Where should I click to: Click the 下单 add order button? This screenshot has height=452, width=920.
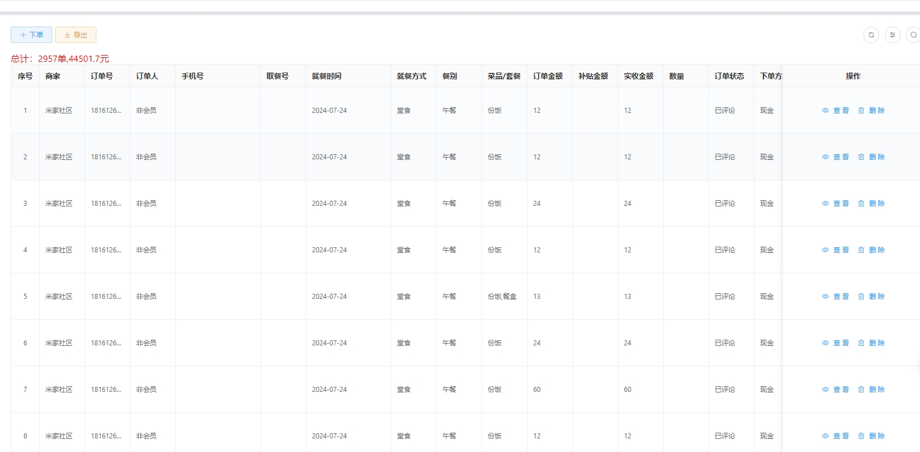pos(31,35)
